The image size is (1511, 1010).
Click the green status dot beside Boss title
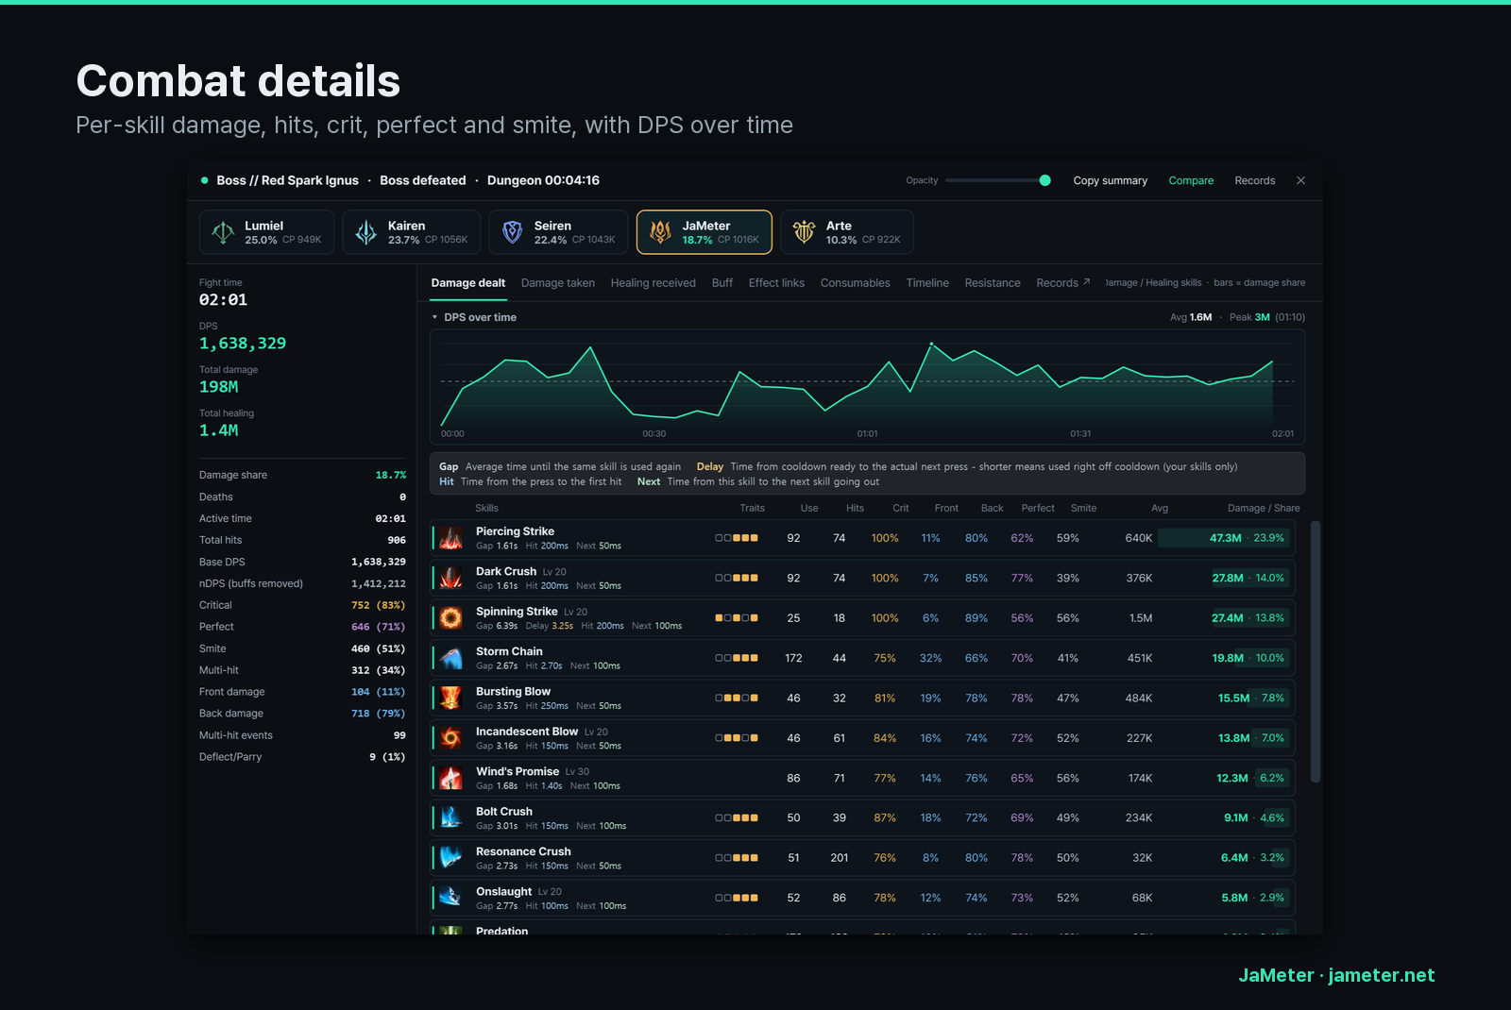204,180
